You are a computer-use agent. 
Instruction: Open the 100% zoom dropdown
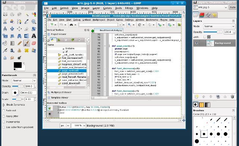coord(79,125)
